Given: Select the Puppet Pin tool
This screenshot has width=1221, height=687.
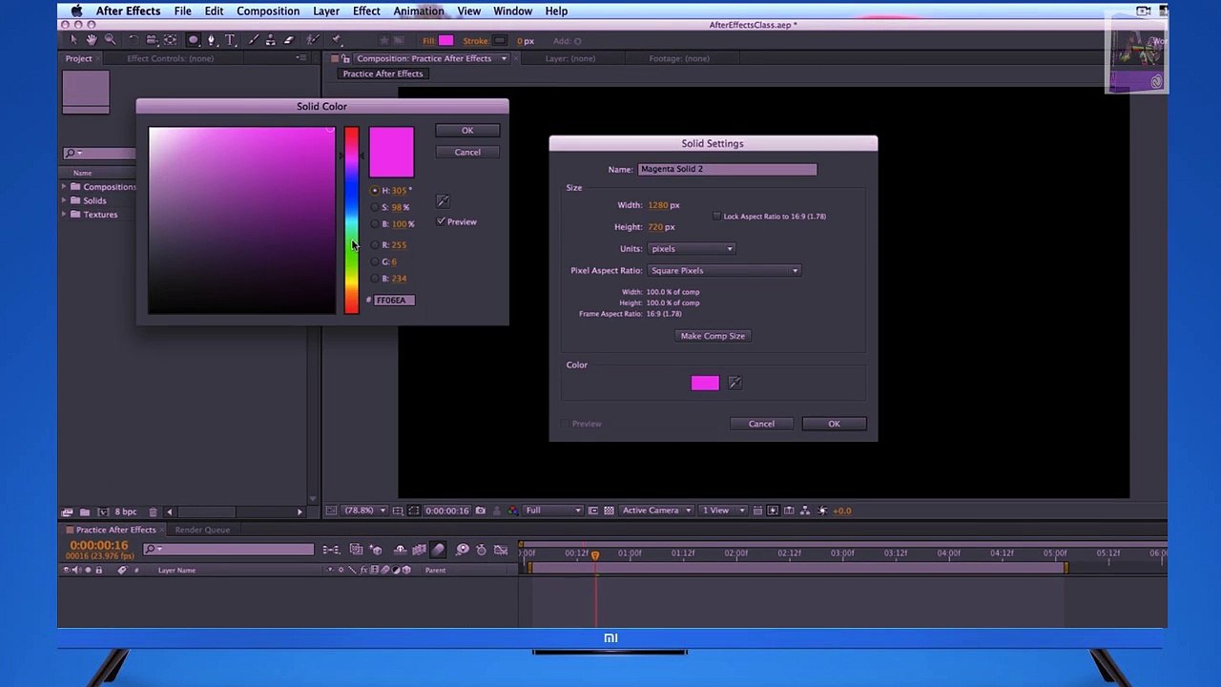Looking at the screenshot, I should click(x=336, y=40).
